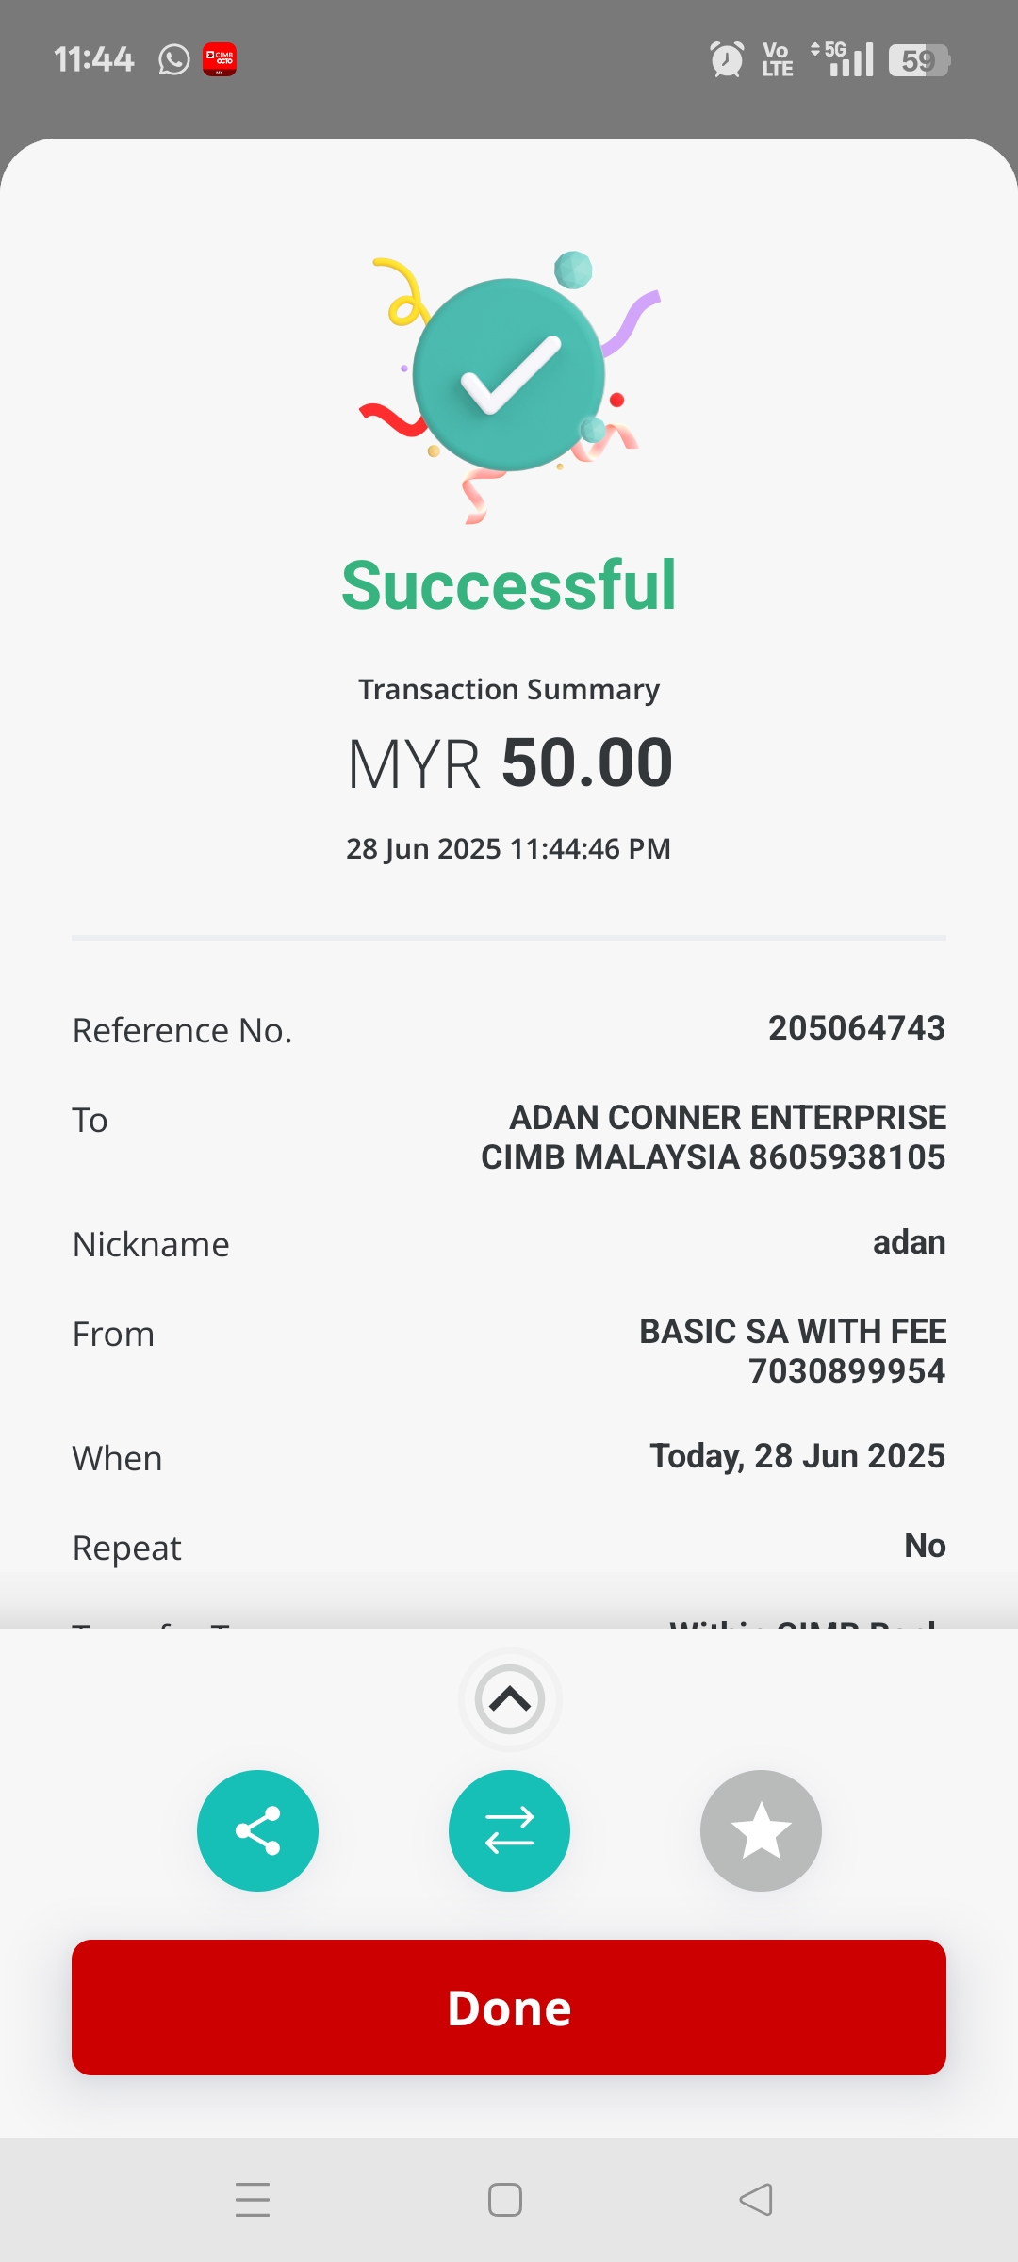Screen dimensions: 1018x2262
Task: Tap the make another transfer icon
Action: tap(509, 1830)
